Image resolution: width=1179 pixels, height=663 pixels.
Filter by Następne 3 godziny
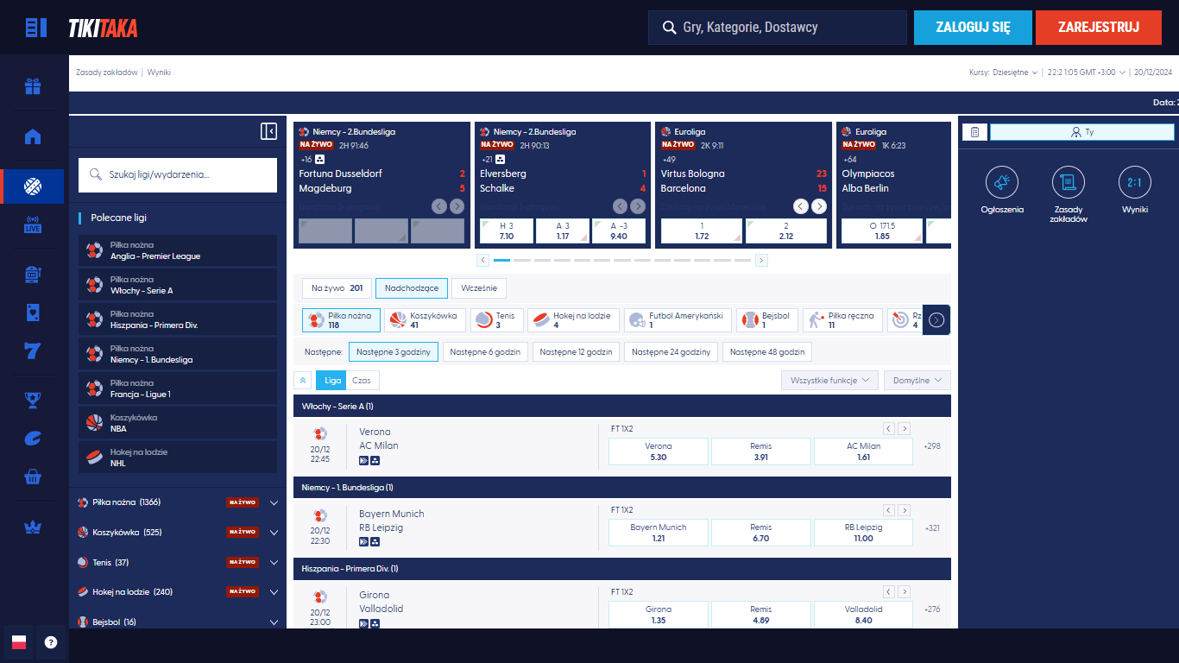tap(394, 352)
